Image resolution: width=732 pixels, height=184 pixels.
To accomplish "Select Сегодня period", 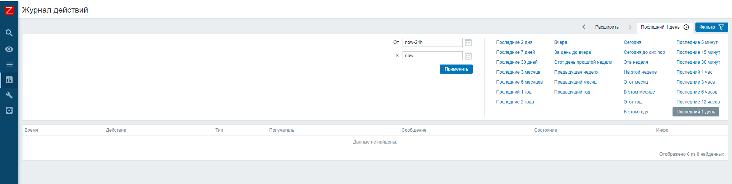I will click(x=632, y=42).
